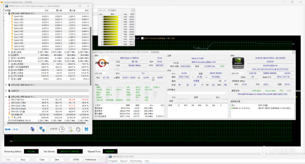
Task: Click the HWiNFO64 Sensor Status title icon
Action: click(6, 6)
